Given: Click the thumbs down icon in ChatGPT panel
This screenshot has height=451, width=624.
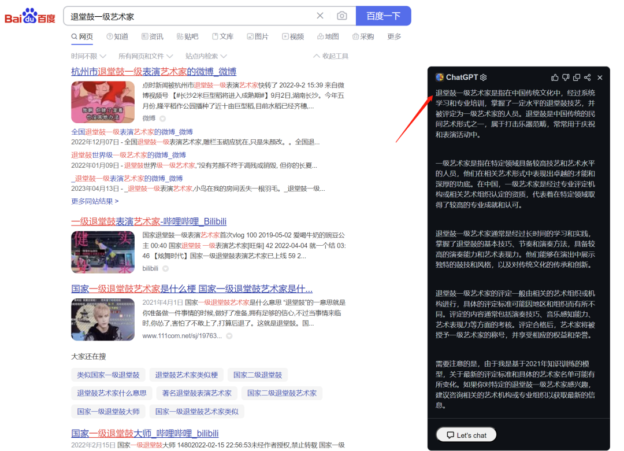Looking at the screenshot, I should pos(566,77).
